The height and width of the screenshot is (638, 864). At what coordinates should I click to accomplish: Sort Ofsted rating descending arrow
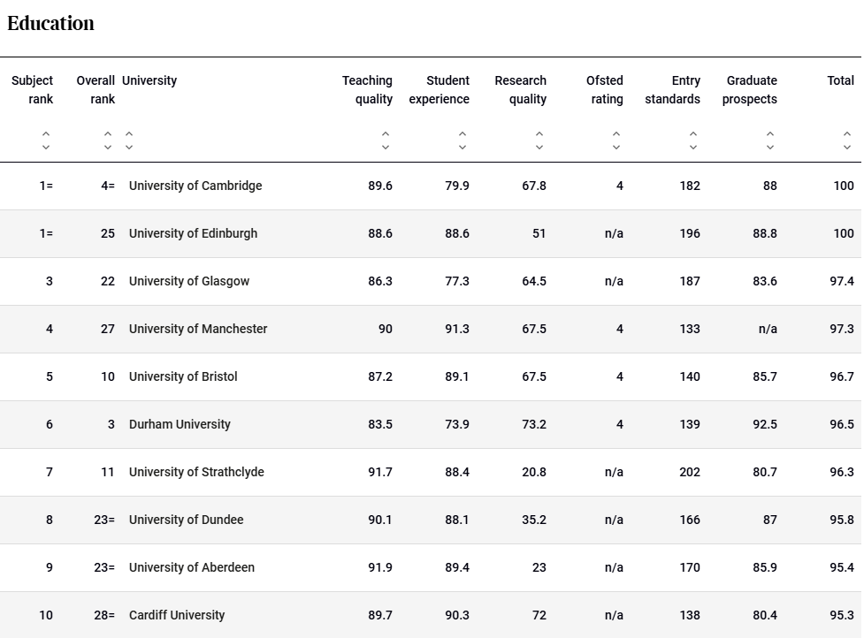(x=616, y=147)
